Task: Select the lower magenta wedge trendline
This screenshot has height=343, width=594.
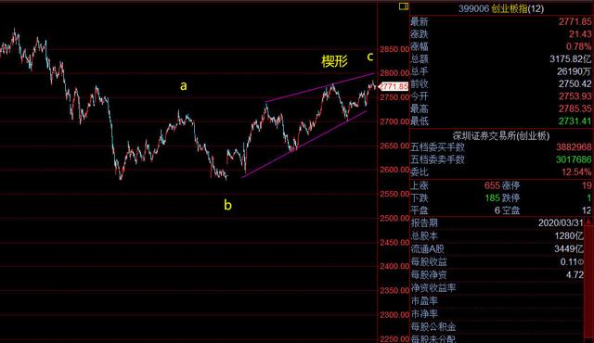Action: click(304, 144)
